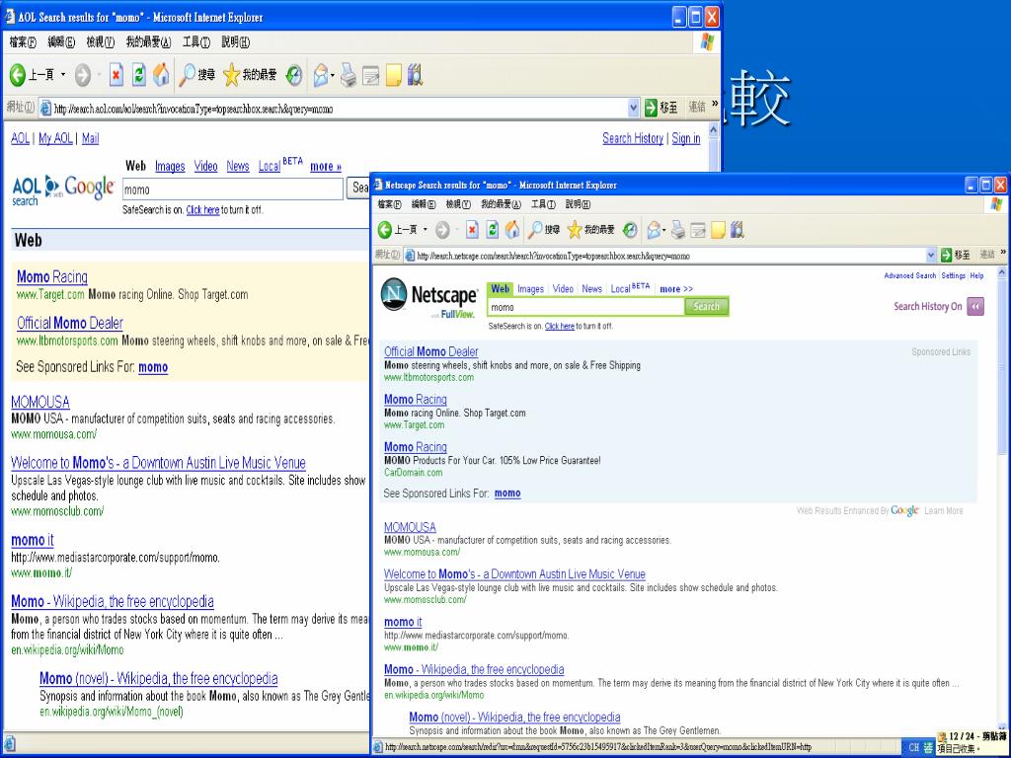Open Advanced Search link on Netscape page

point(909,276)
